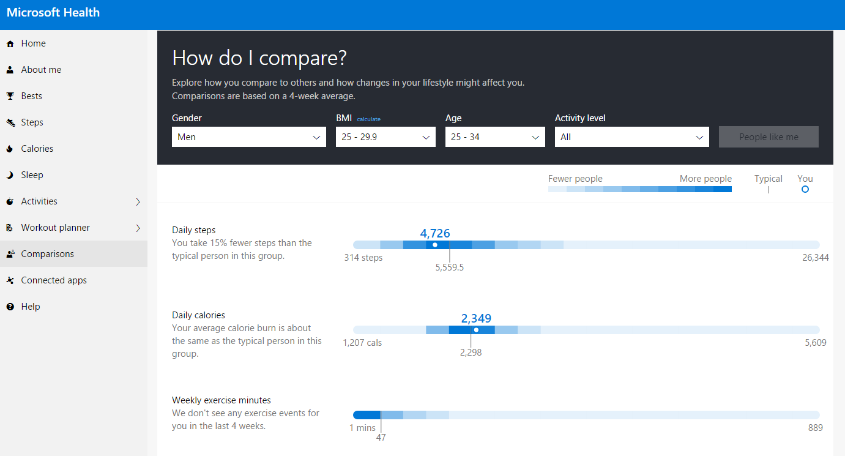Click the People like me button
This screenshot has width=845, height=456.
769,136
